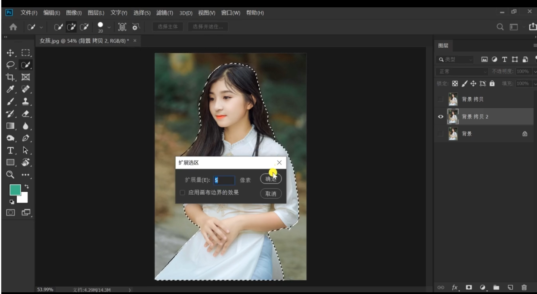The image size is (537, 294).
Task: Click the delete layer trash icon
Action: 524,287
